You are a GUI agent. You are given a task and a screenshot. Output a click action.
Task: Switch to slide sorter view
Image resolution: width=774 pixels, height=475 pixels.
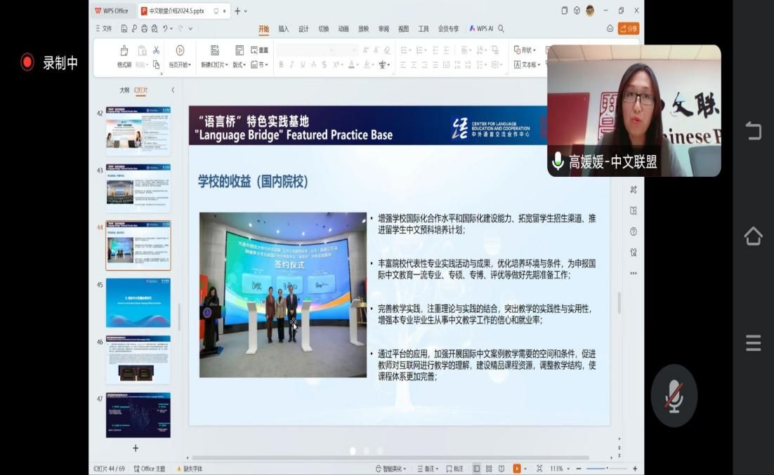click(x=489, y=469)
